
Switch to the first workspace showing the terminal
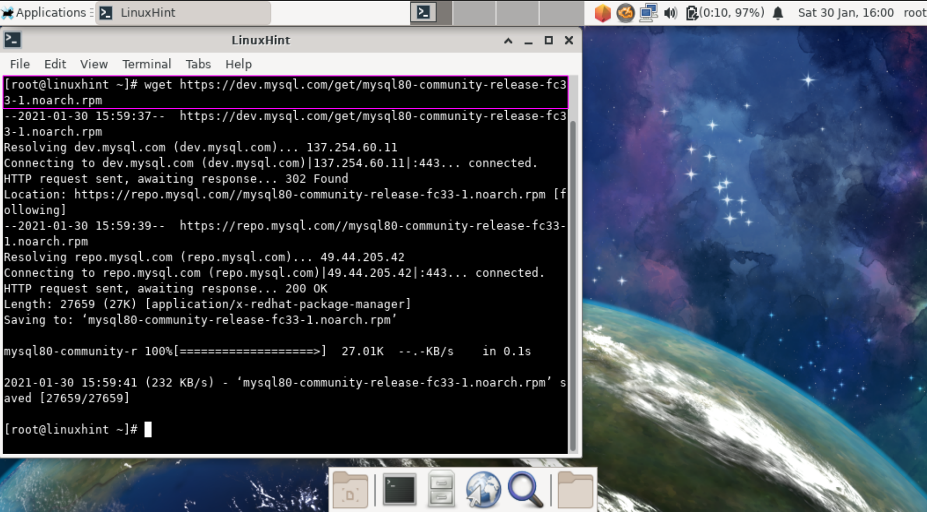click(x=431, y=13)
